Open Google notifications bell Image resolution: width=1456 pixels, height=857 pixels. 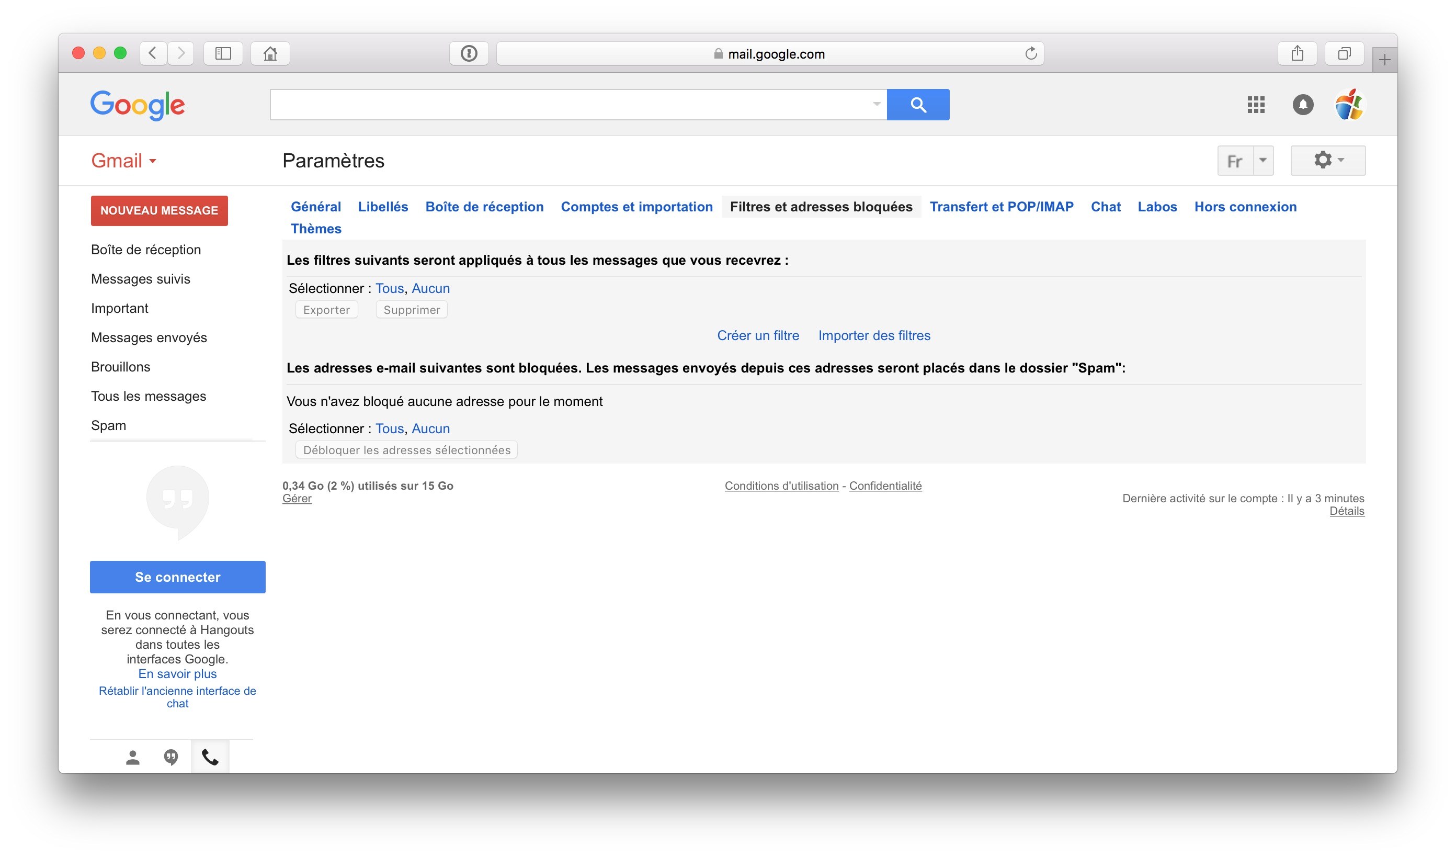click(x=1302, y=105)
